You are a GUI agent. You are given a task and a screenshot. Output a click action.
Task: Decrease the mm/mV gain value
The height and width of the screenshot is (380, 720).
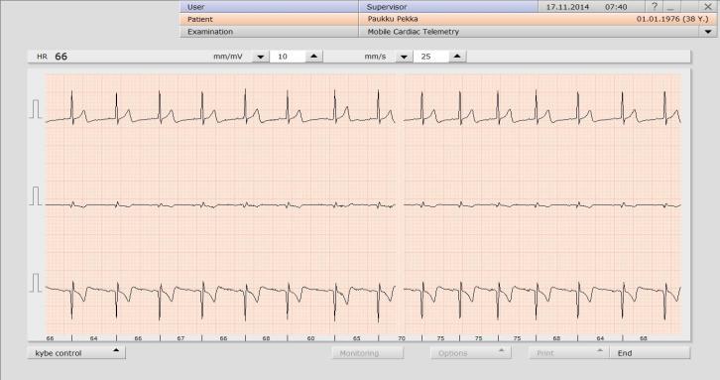tap(261, 57)
